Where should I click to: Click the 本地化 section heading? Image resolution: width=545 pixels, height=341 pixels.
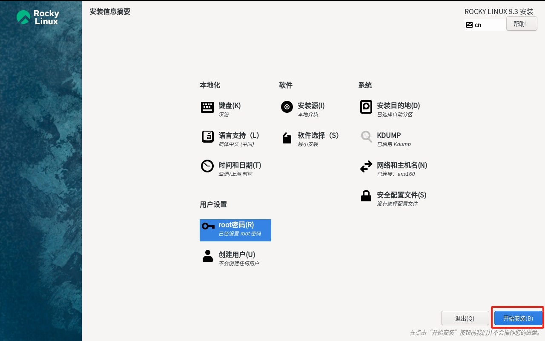(x=210, y=85)
